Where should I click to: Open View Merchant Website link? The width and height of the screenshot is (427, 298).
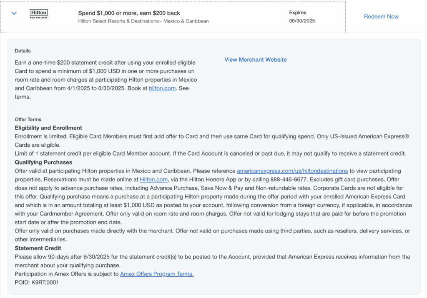(x=256, y=60)
